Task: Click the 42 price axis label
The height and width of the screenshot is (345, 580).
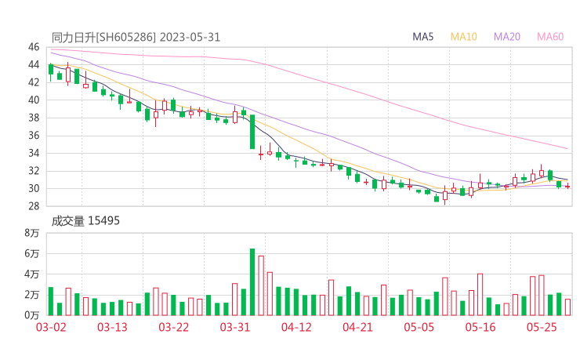Action: pos(34,82)
